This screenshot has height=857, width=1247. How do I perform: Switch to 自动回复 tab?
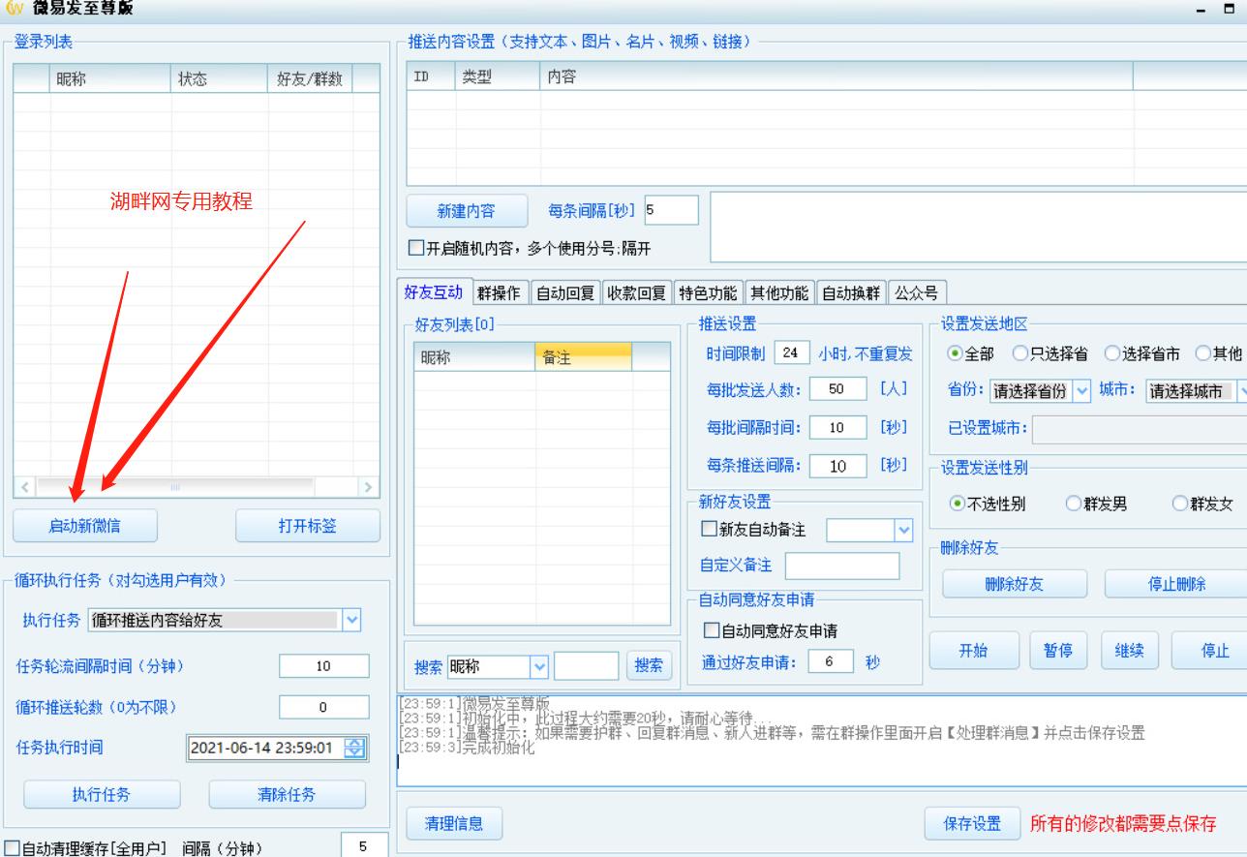[565, 293]
